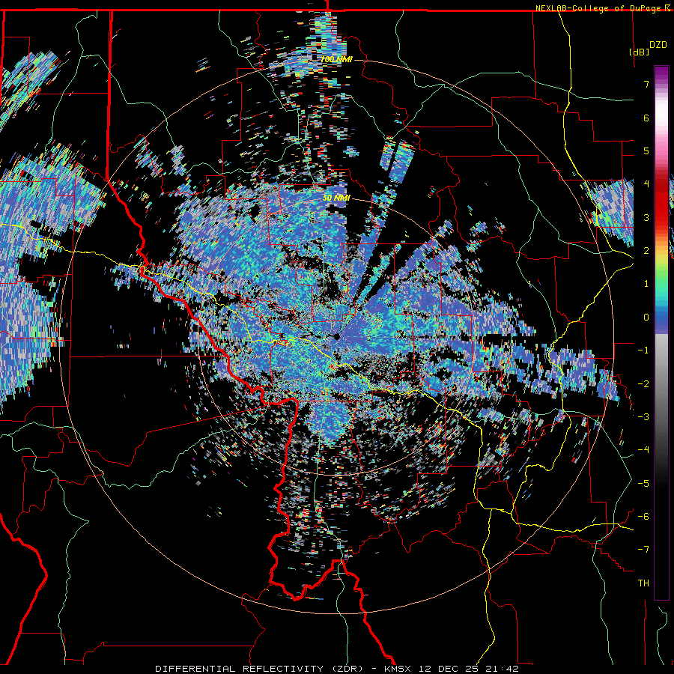Click the 3 dB scale label

(x=646, y=217)
